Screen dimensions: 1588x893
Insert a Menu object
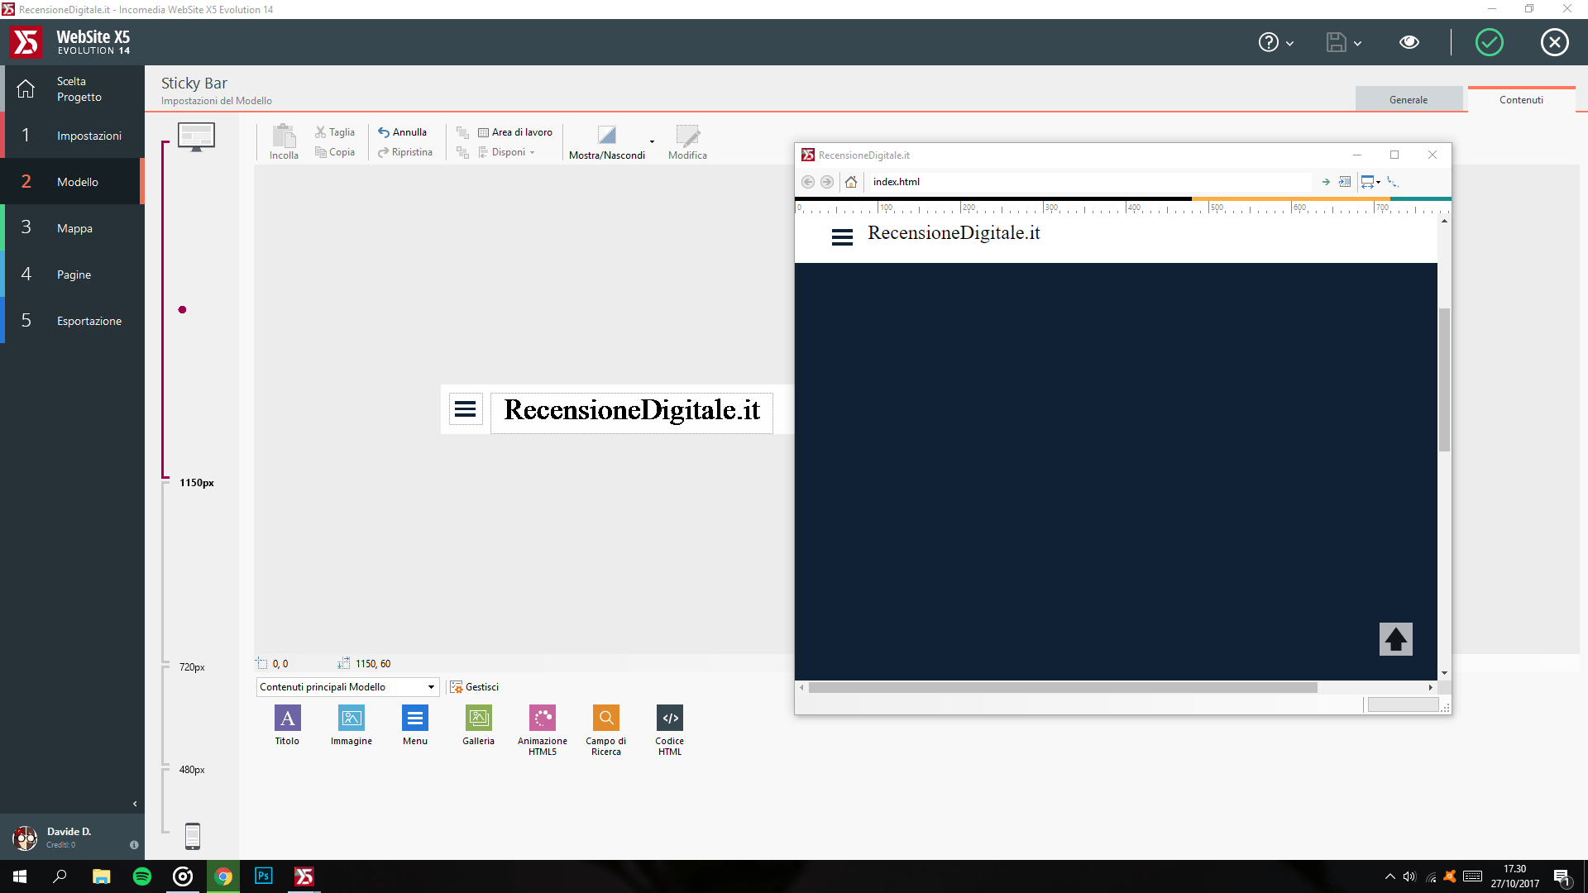pos(415,725)
